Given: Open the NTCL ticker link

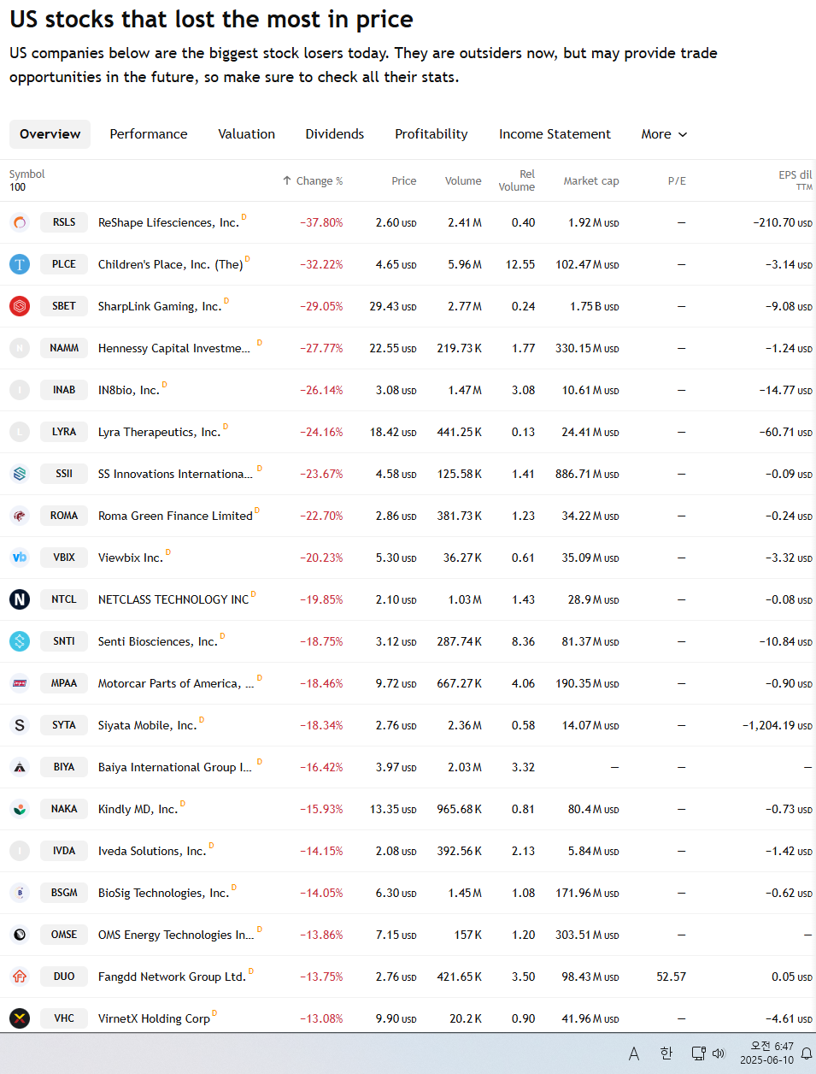Looking at the screenshot, I should pyautogui.click(x=64, y=599).
